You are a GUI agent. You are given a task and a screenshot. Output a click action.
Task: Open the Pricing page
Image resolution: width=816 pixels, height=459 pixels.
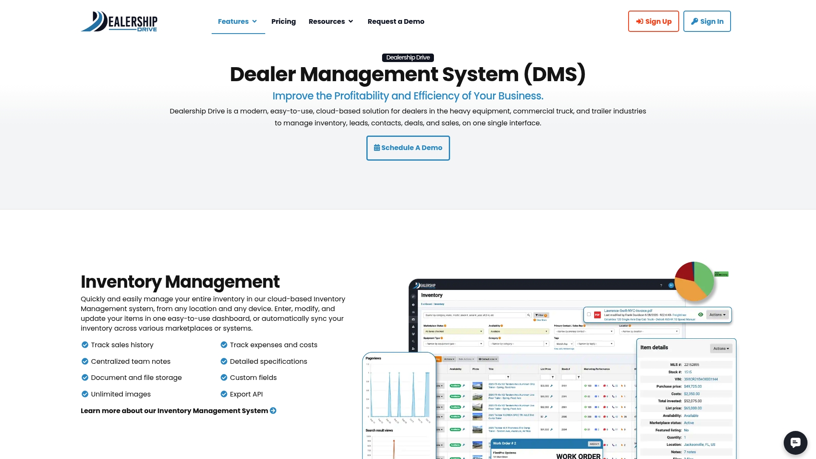[283, 21]
